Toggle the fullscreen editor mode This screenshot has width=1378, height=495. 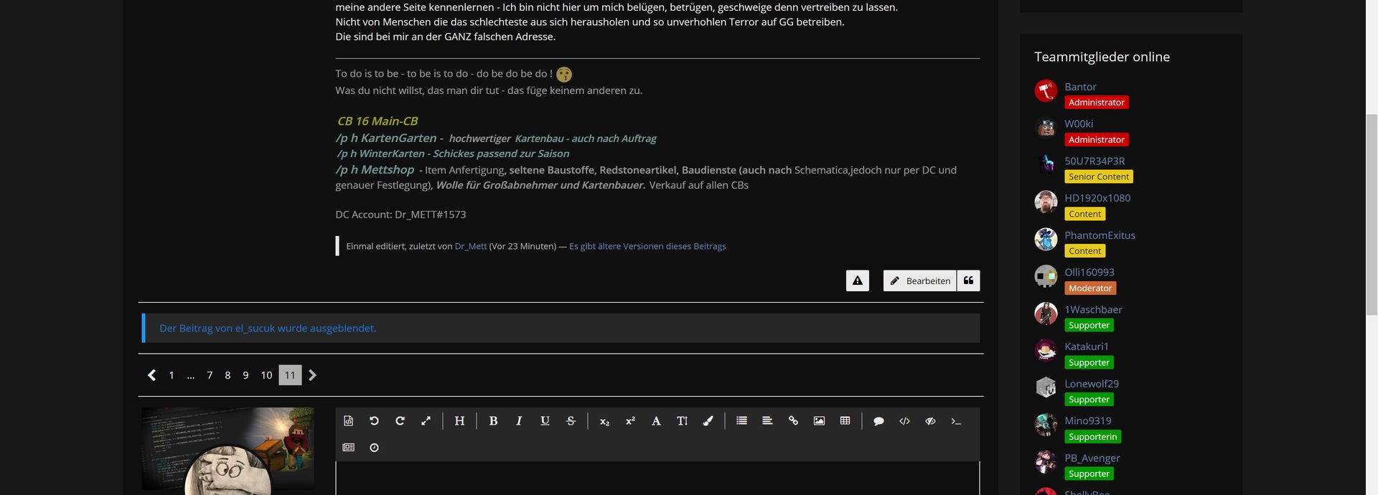[x=426, y=421]
